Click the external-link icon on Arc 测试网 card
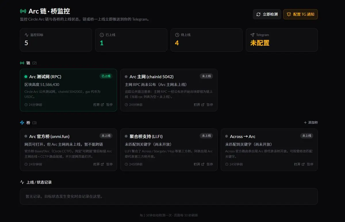 tap(102, 105)
